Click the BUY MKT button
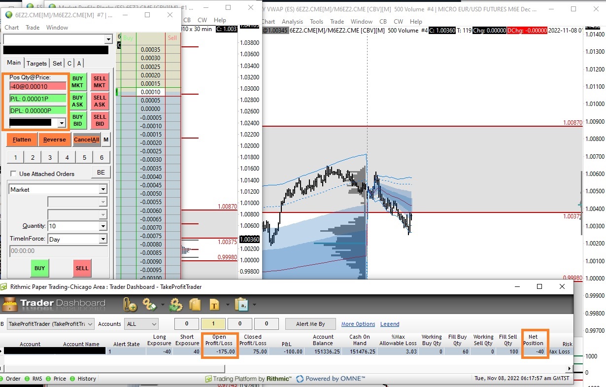The width and height of the screenshot is (606, 387). pyautogui.click(x=77, y=82)
